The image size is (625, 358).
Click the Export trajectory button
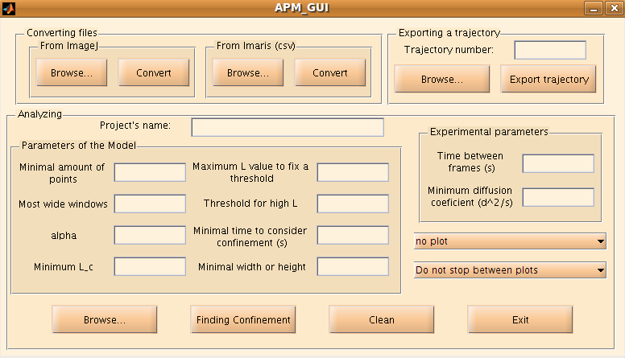[548, 80]
